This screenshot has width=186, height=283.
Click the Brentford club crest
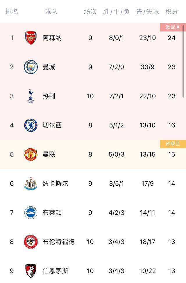(x=31, y=242)
